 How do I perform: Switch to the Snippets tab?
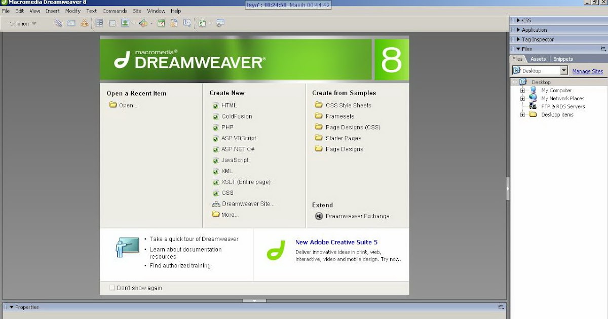(563, 59)
